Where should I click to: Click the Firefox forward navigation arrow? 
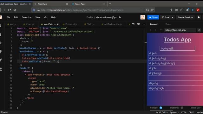4,10
